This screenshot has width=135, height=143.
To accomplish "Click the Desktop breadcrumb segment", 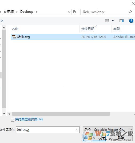I will click(x=27, y=12).
